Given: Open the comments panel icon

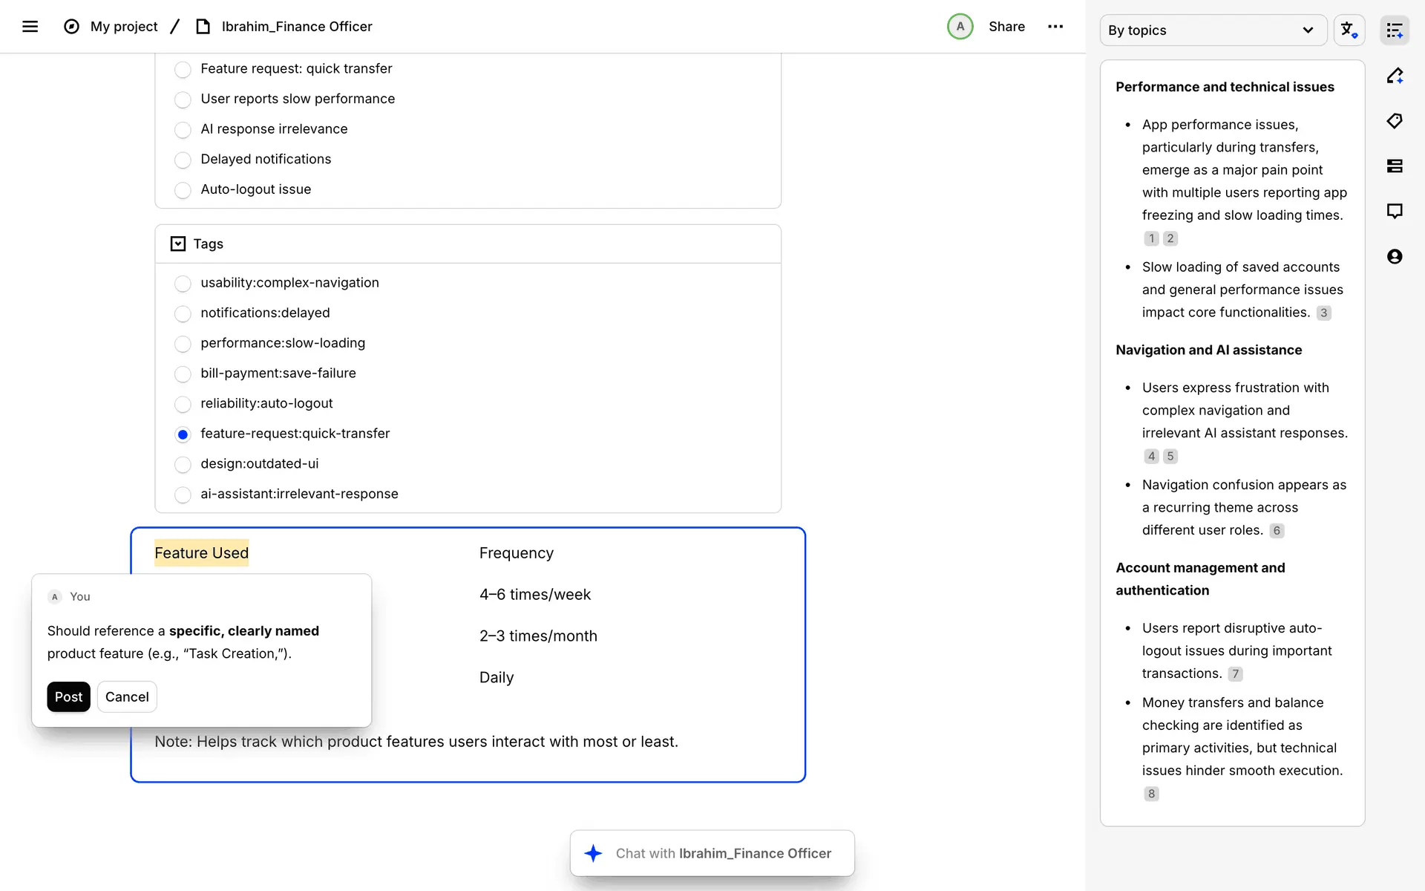Looking at the screenshot, I should (1395, 212).
